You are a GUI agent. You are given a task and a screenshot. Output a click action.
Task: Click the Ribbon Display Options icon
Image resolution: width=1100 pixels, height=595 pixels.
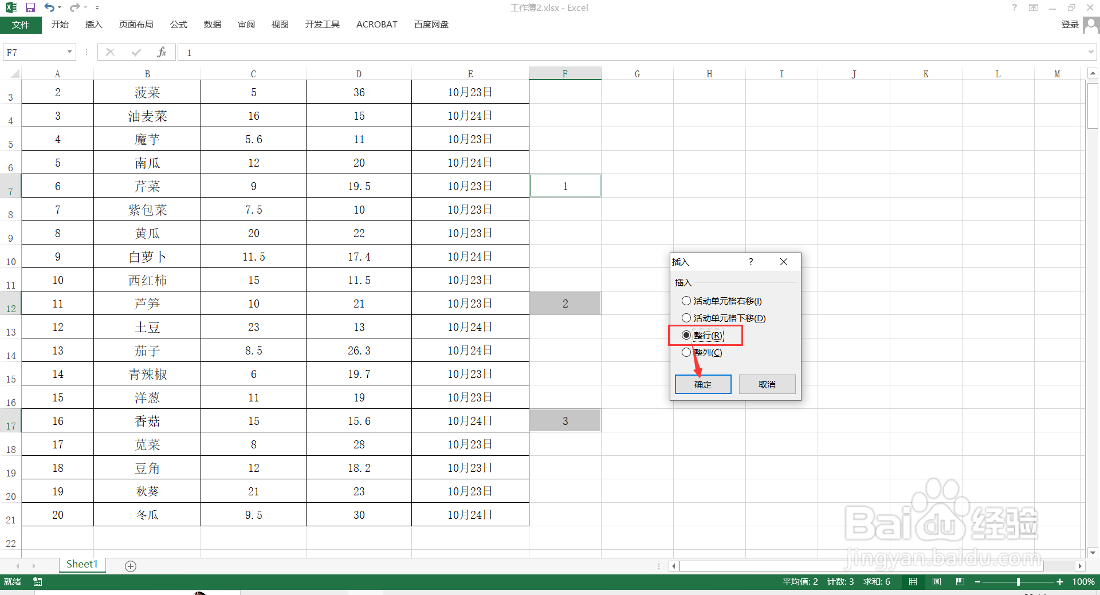point(1034,7)
